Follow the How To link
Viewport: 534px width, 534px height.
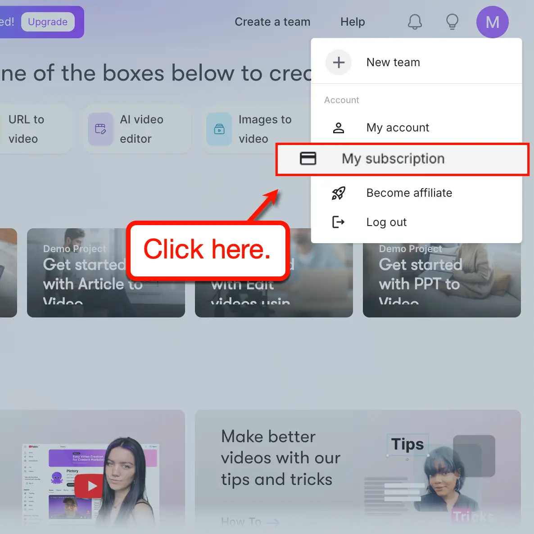pyautogui.click(x=250, y=521)
